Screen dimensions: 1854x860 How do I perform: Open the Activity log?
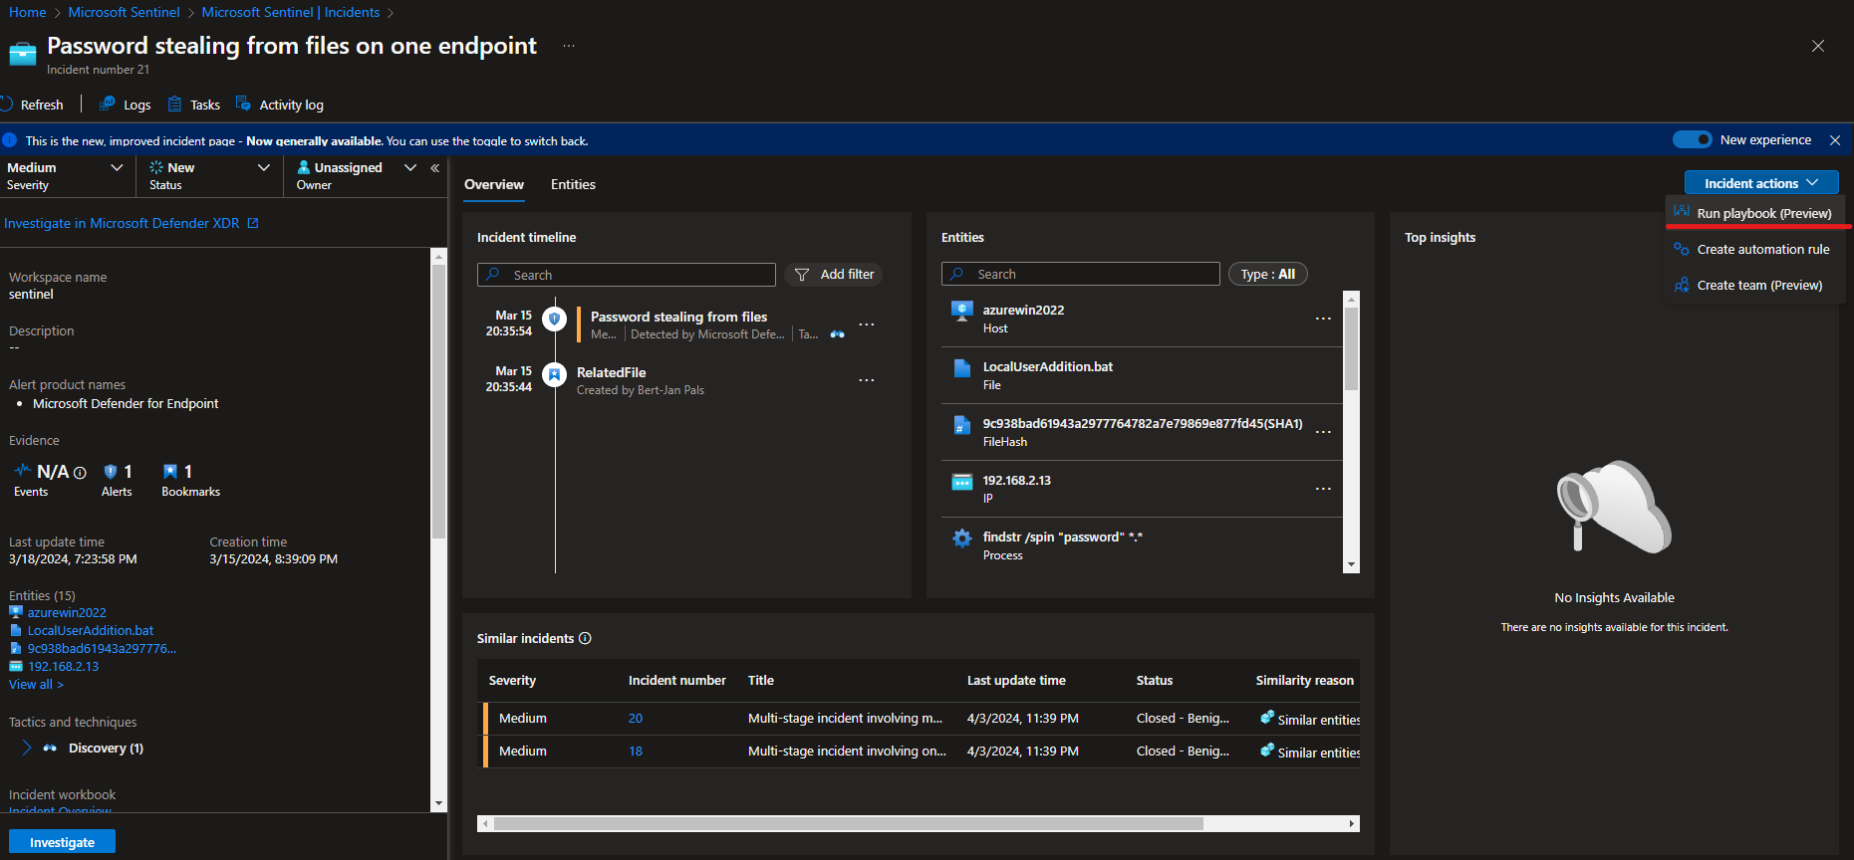click(280, 105)
